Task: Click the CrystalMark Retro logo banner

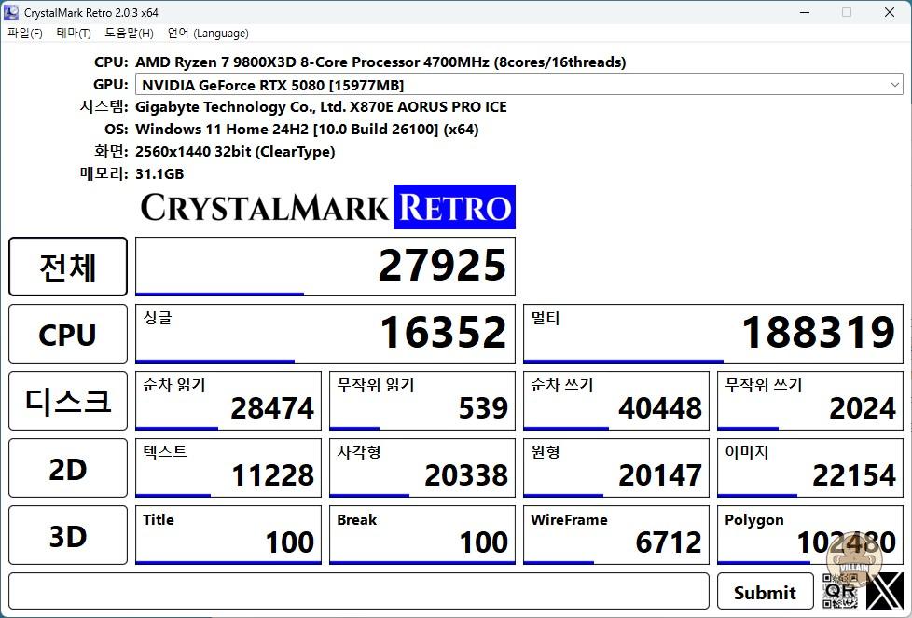Action: coord(327,207)
